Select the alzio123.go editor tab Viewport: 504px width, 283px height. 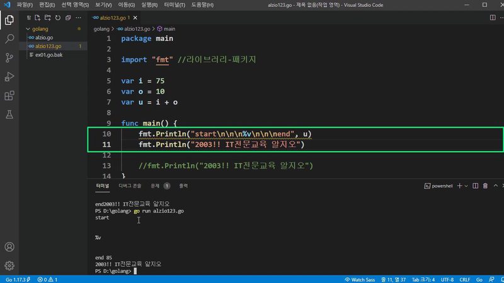tap(113, 18)
